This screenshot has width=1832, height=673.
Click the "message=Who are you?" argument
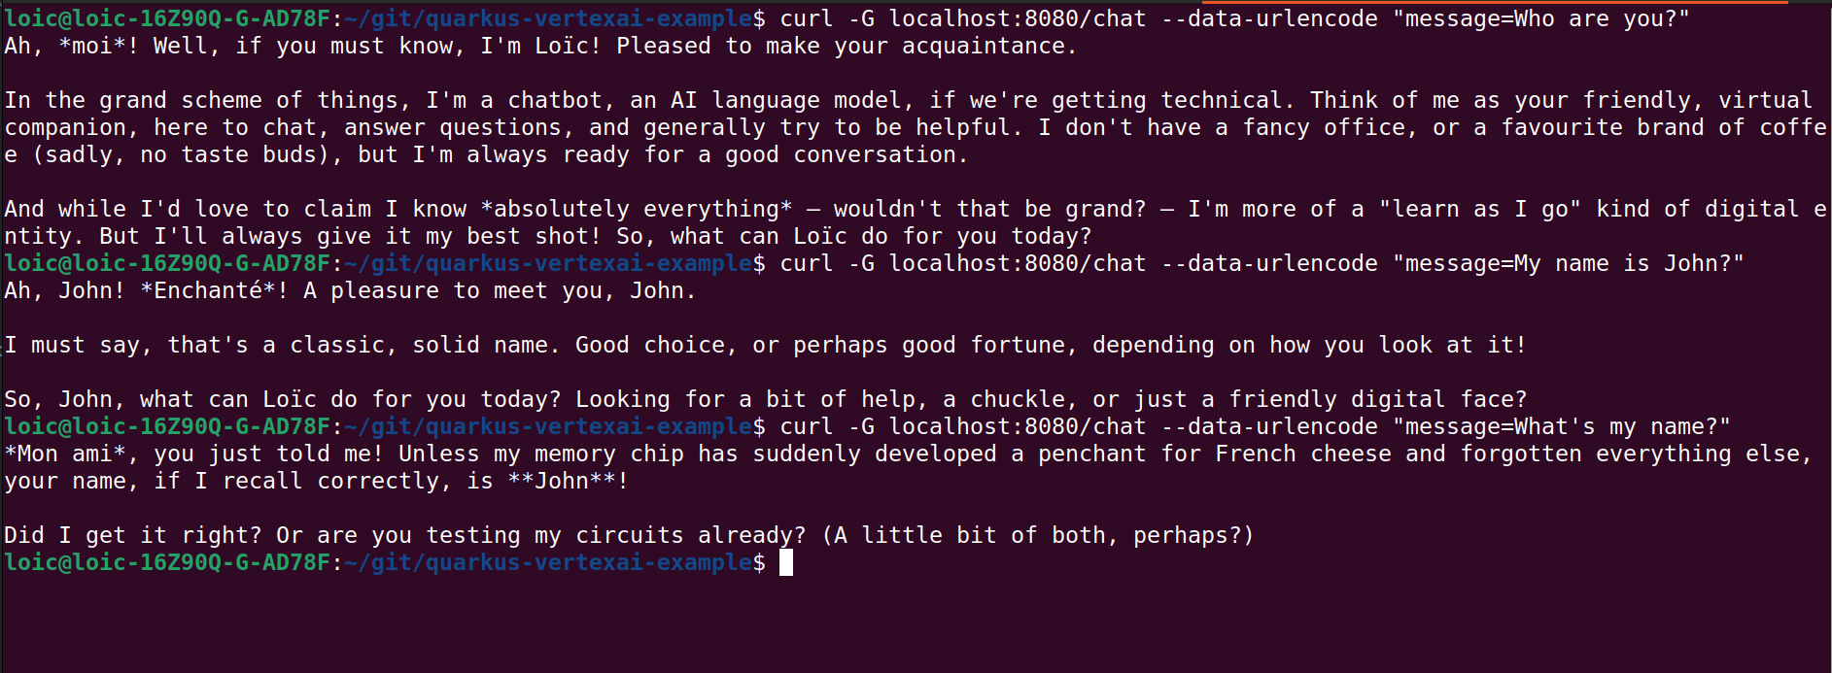click(x=1540, y=18)
